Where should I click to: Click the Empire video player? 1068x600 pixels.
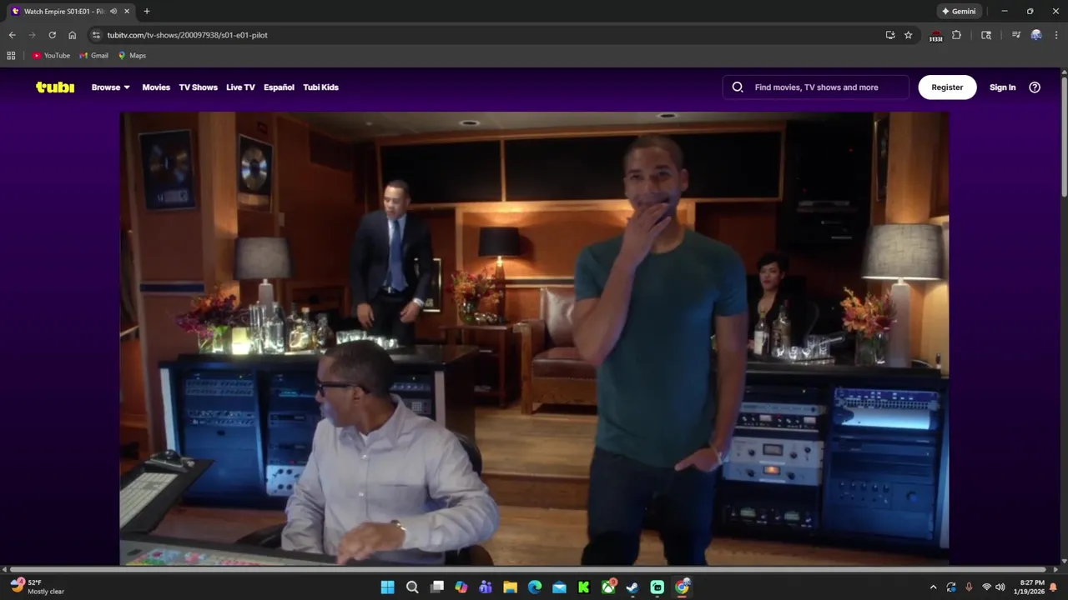point(534,338)
